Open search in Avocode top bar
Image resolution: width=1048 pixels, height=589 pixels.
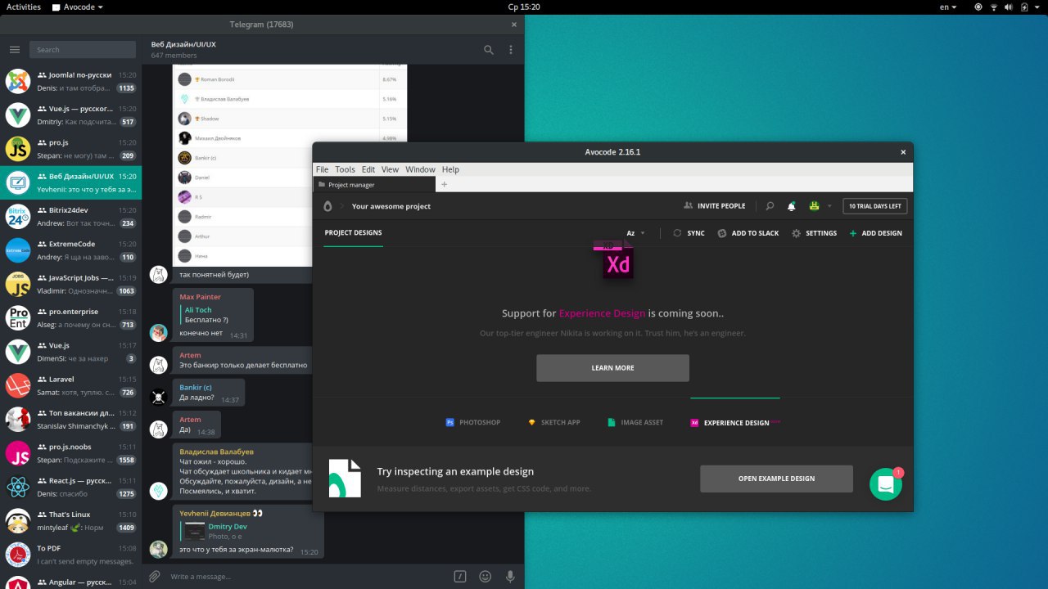[x=770, y=206]
